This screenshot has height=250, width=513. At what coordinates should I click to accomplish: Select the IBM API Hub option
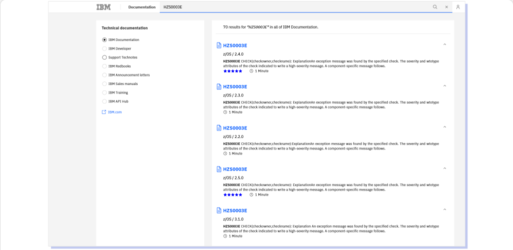105,101
